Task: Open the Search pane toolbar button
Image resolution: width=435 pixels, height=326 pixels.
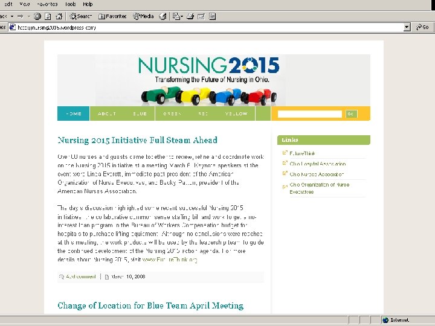Action: [x=80, y=16]
